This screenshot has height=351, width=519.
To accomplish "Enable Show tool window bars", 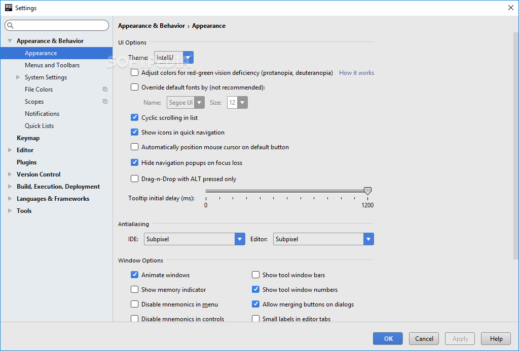I will (x=255, y=275).
